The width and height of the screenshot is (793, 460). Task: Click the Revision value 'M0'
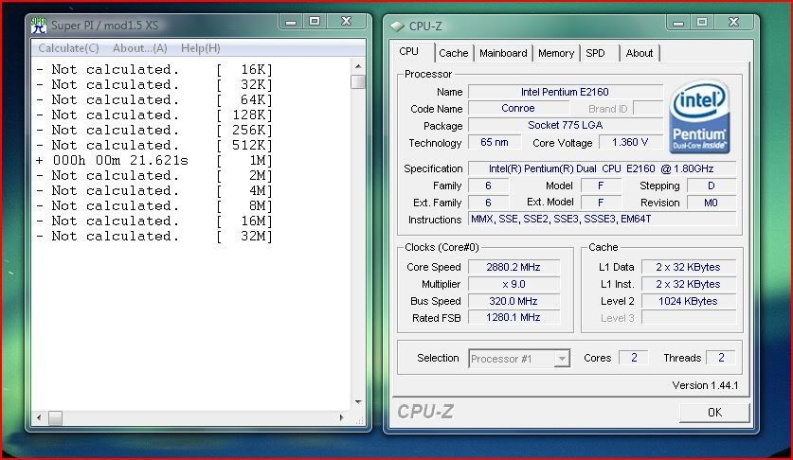click(712, 203)
